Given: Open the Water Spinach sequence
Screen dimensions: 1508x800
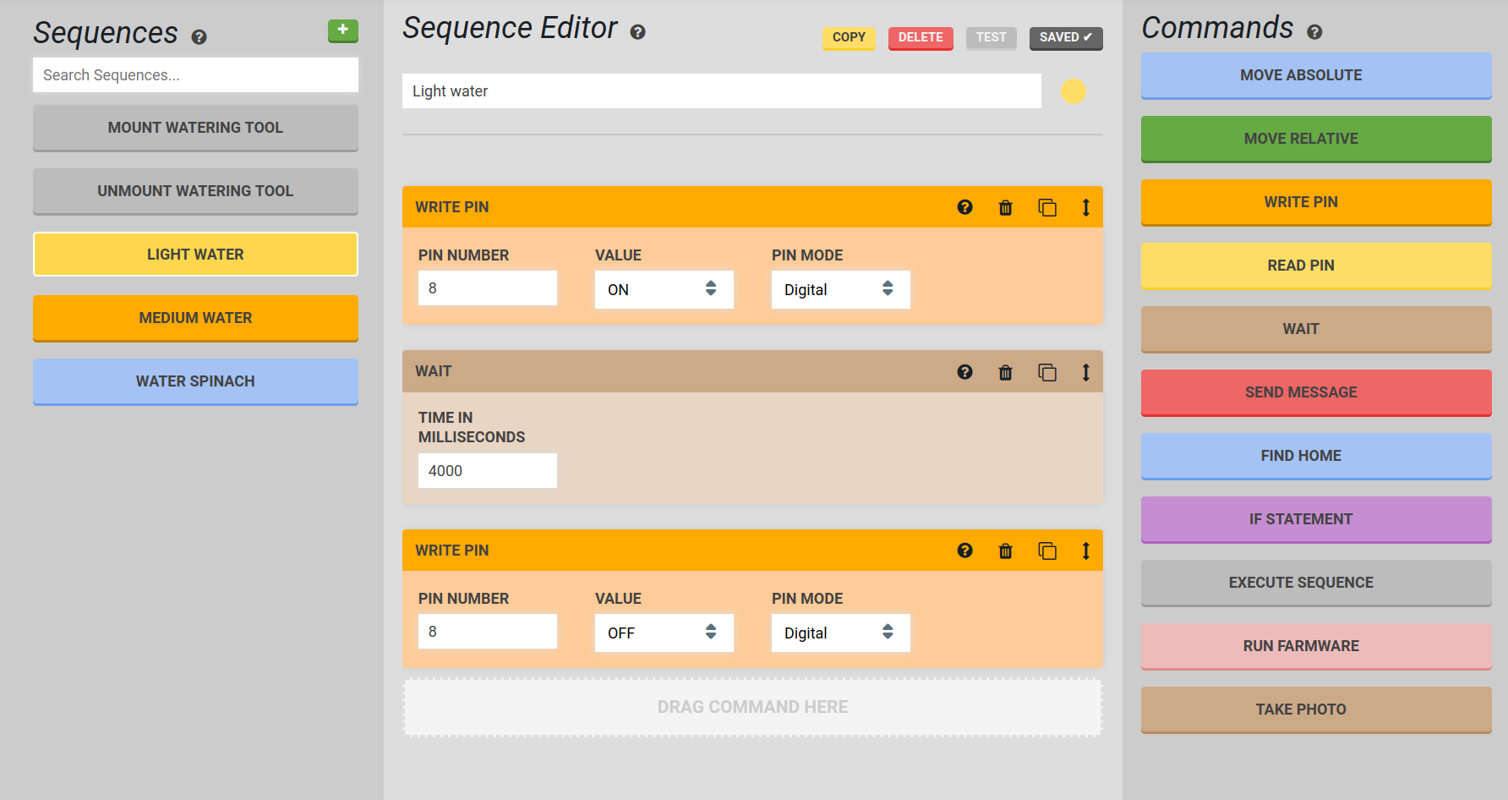Looking at the screenshot, I should (x=195, y=381).
